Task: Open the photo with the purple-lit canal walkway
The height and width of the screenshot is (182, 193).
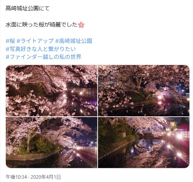Action: coord(51,91)
